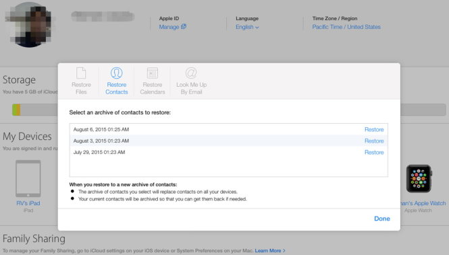
Task: Open the Look Me Up By Email icon
Action: coord(191,73)
